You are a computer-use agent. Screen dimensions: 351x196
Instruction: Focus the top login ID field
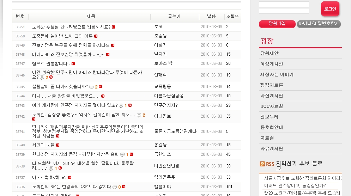click(x=284, y=4)
